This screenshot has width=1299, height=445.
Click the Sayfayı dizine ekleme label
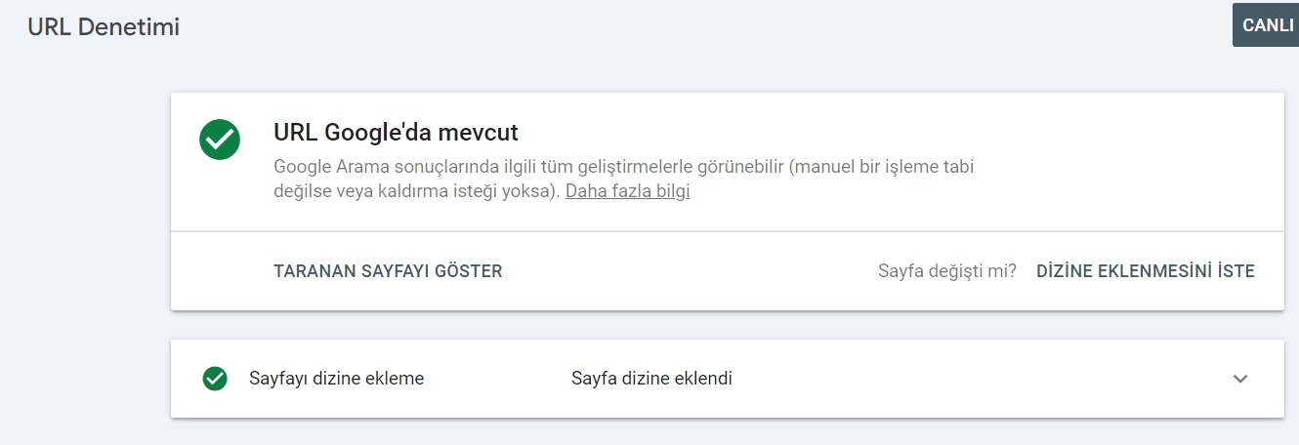[x=337, y=379]
